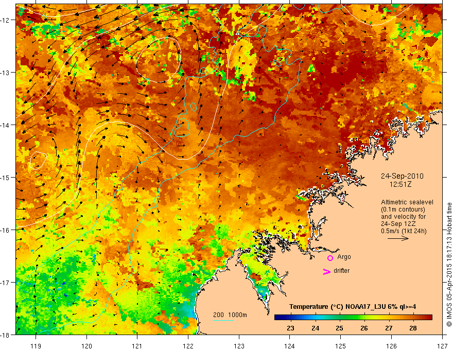This screenshot has height=350, width=453.
Task: Click the "0.5m/s (1kt 24h)" text
Action: click(404, 231)
